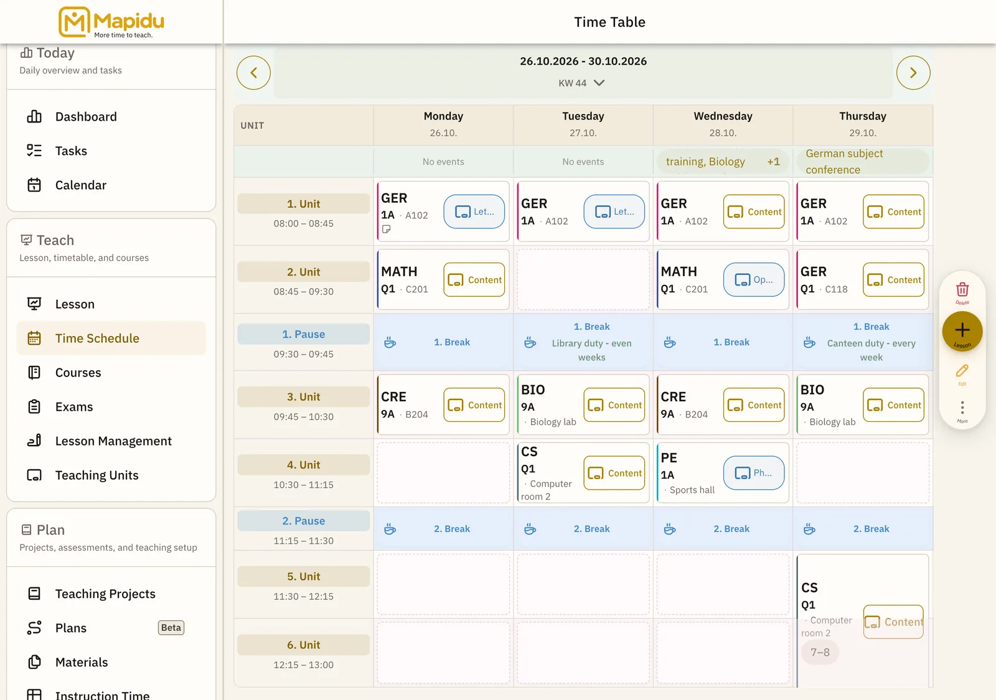Screen dimensions: 996x700
Task: Click the empty Tuesday 2. Unit slot
Action: click(583, 279)
